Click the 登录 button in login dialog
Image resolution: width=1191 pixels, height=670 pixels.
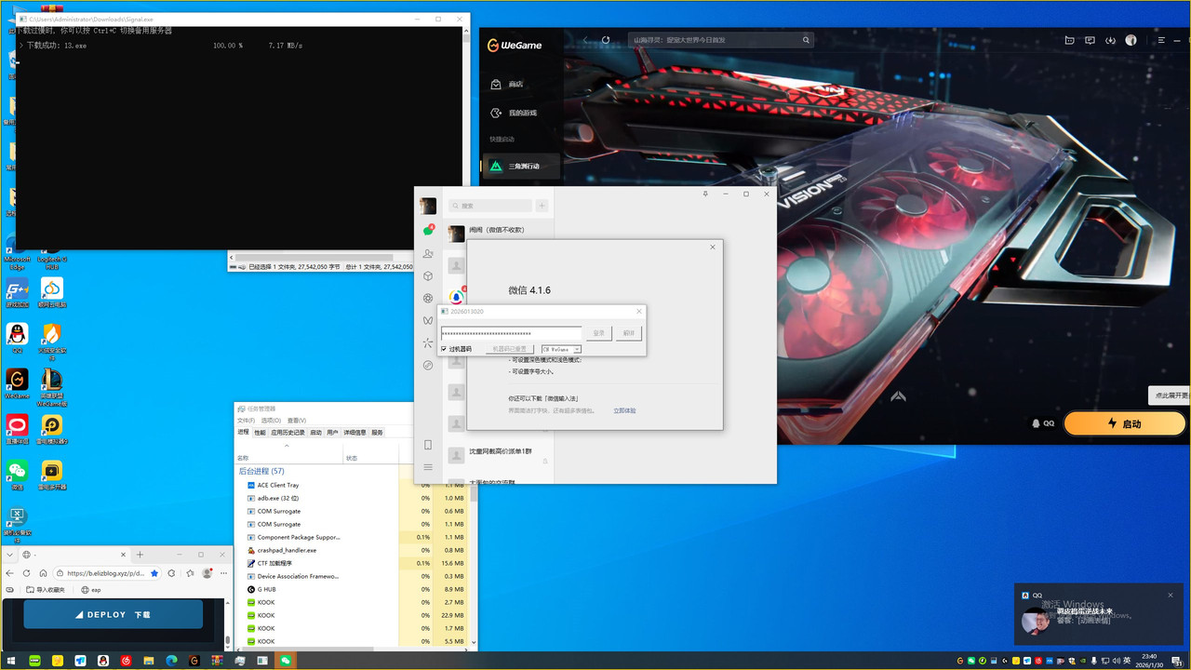[599, 332]
